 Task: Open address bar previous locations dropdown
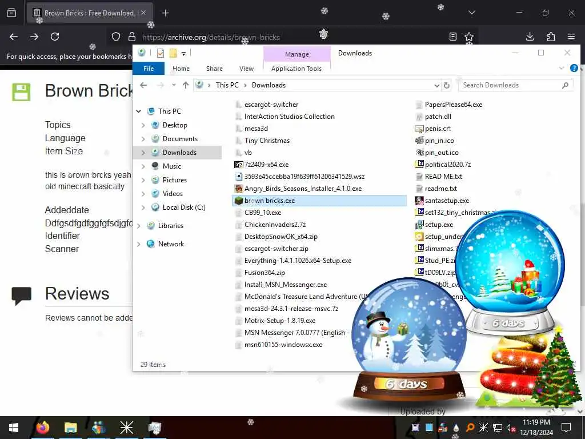[436, 85]
